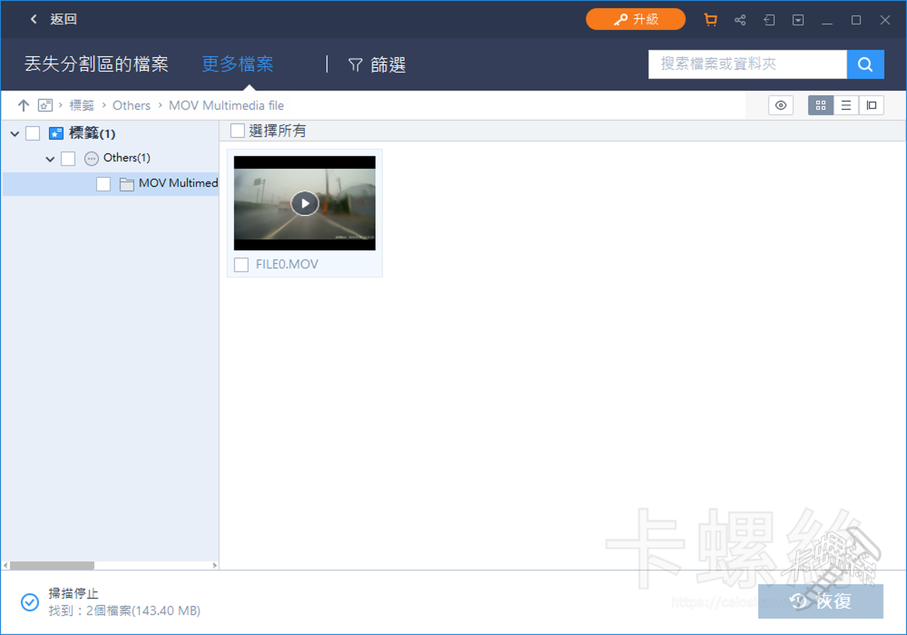Switch to list view
The image size is (907, 635).
846,105
